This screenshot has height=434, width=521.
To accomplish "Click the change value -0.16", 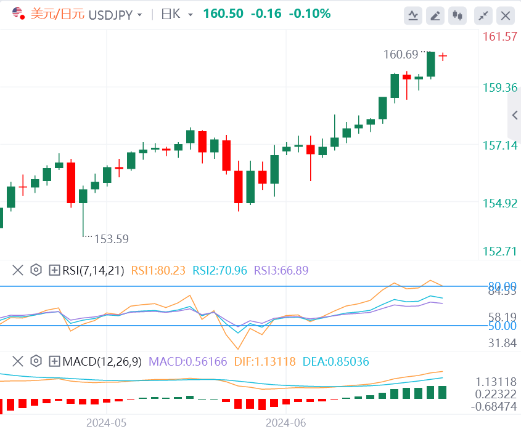I will click(x=266, y=14).
